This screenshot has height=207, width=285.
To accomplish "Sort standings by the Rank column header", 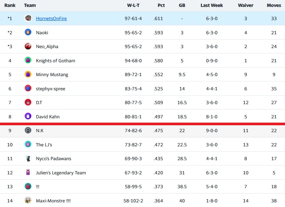I will point(10,5).
